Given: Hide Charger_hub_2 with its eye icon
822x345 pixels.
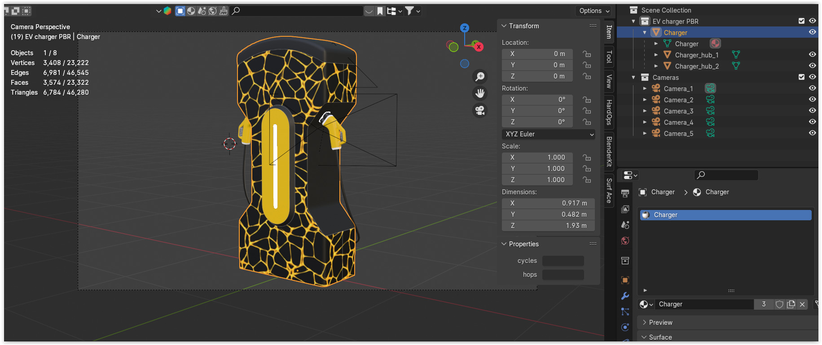Looking at the screenshot, I should click(813, 66).
